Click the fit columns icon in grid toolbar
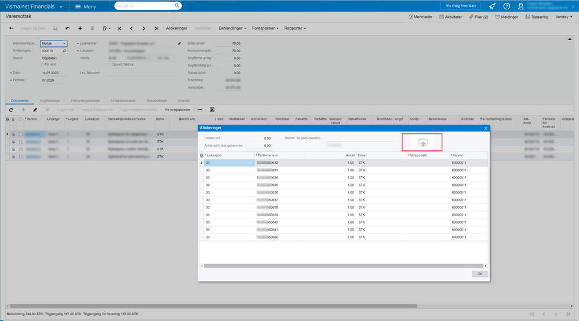Image resolution: width=579 pixels, height=321 pixels. pos(200,110)
